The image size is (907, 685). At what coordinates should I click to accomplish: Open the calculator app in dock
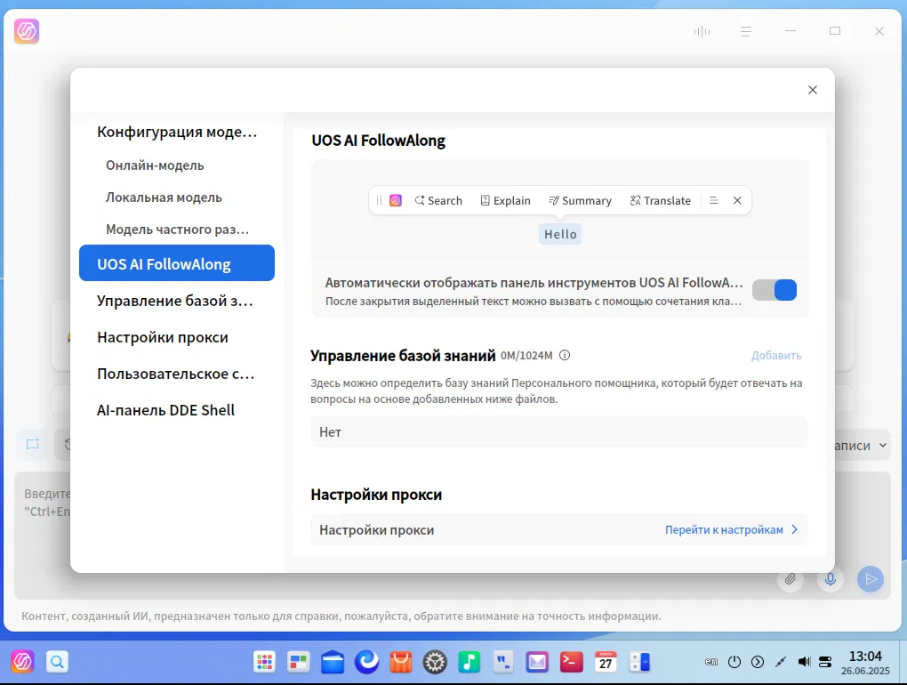(x=639, y=662)
